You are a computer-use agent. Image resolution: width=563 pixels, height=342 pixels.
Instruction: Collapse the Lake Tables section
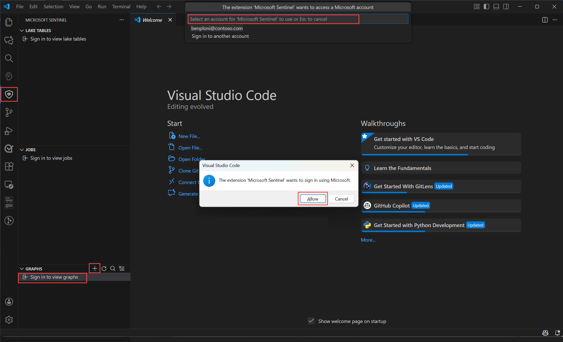point(22,31)
